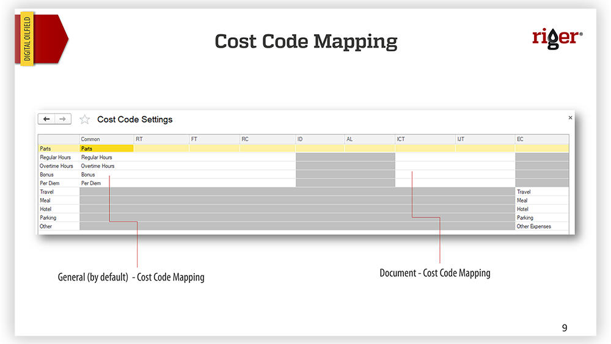
Task: Select the EC column header
Action: (x=541, y=139)
